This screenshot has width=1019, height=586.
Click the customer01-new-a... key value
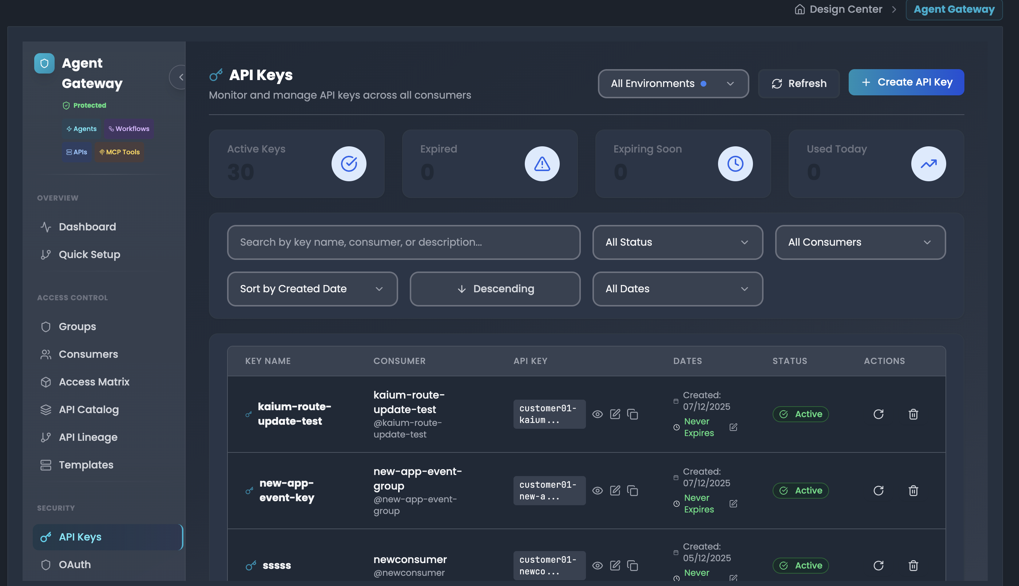(549, 491)
